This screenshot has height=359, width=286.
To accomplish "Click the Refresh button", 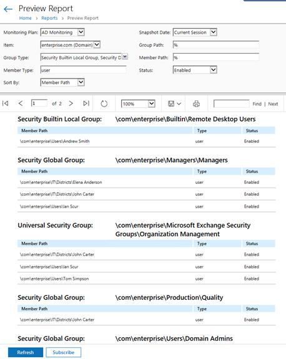I will point(26,352).
